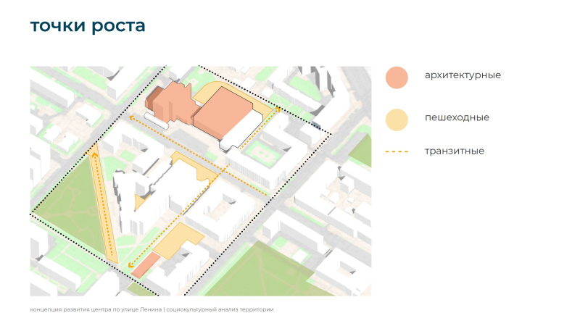Click the yellow 'пешеходные' legend circle
This screenshot has height=326, width=580.
(397, 119)
